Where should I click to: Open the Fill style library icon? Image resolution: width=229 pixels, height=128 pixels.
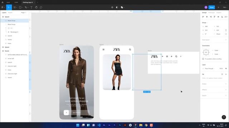(x=222, y=74)
